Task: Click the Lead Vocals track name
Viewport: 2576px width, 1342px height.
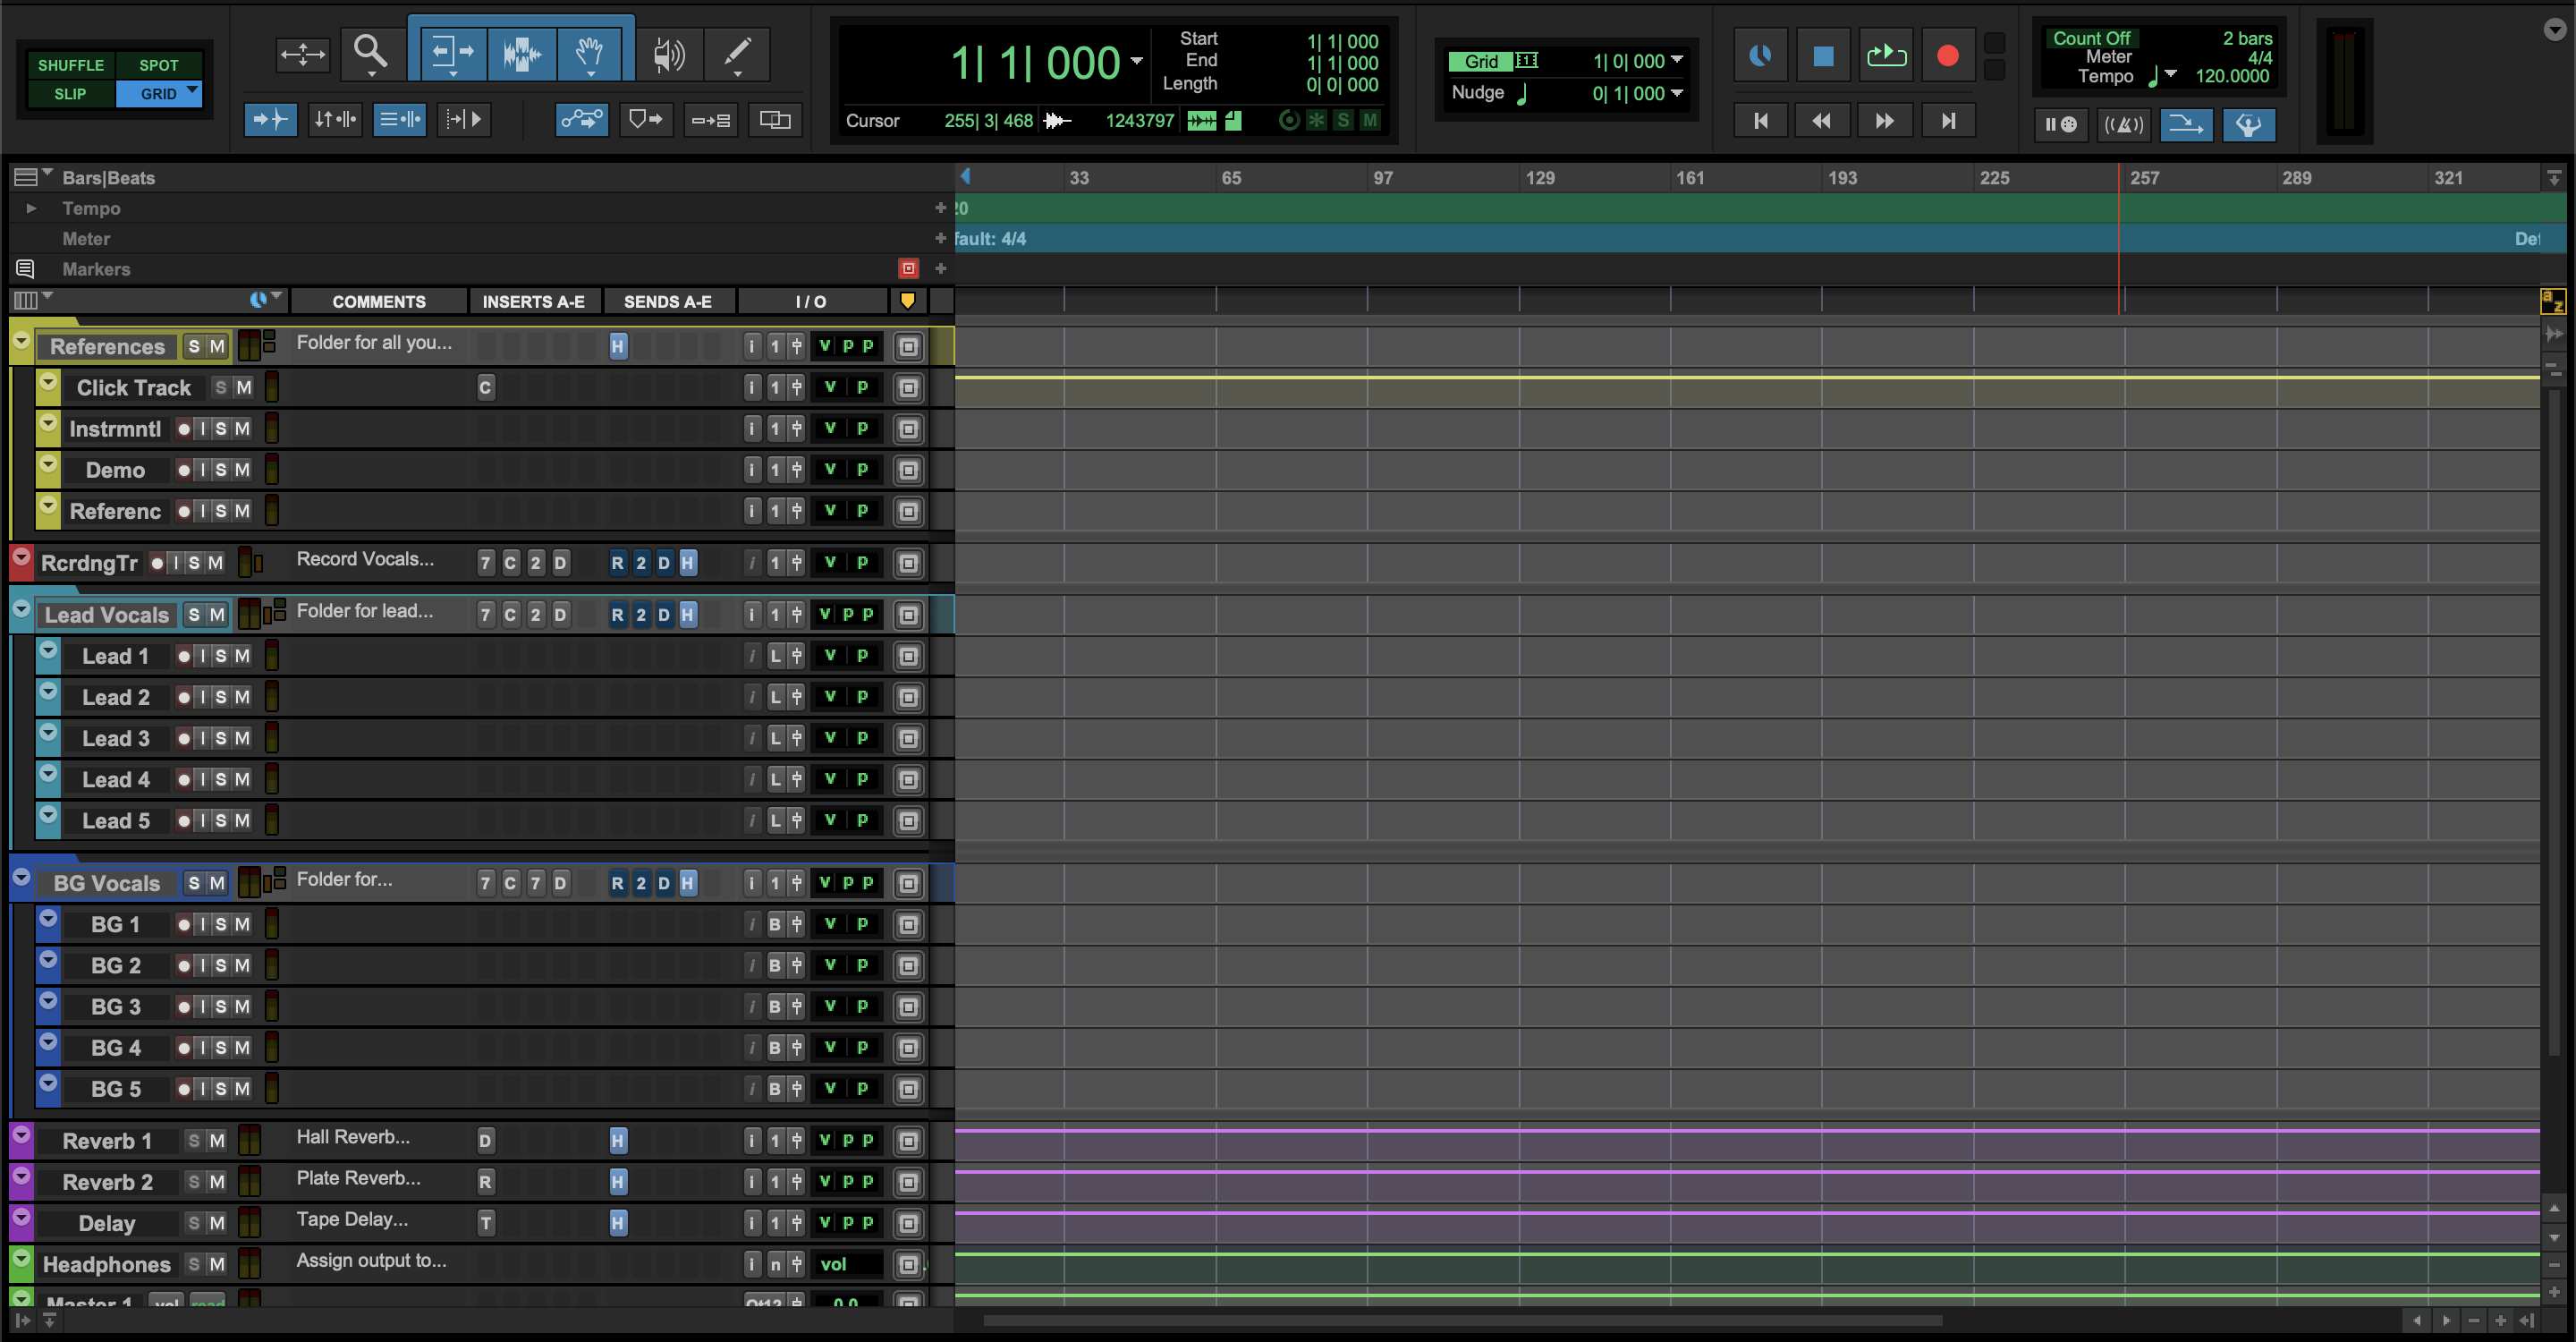Action: 107,615
